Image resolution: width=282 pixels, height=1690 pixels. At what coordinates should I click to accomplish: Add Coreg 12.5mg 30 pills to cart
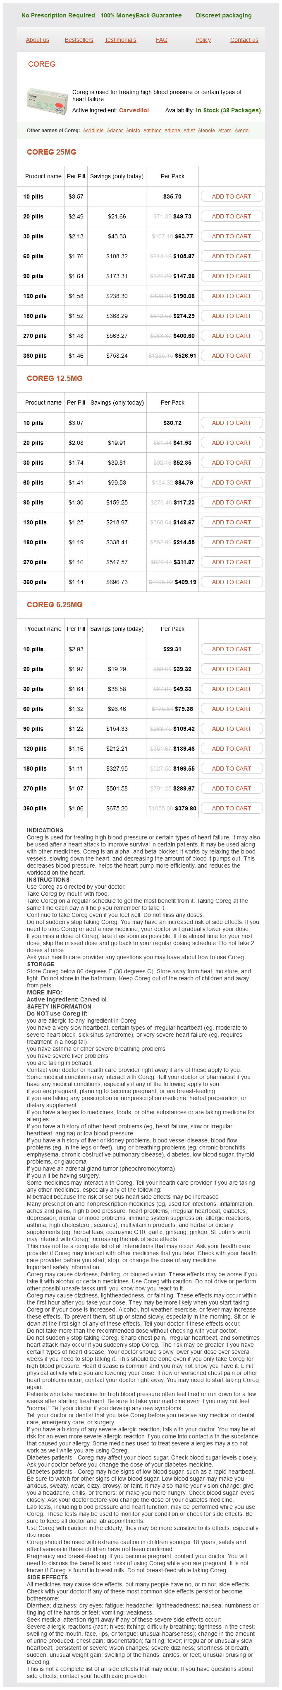pyautogui.click(x=231, y=463)
